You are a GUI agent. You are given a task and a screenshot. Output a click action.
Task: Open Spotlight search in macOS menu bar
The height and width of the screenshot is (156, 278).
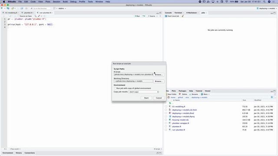pos(264,2)
